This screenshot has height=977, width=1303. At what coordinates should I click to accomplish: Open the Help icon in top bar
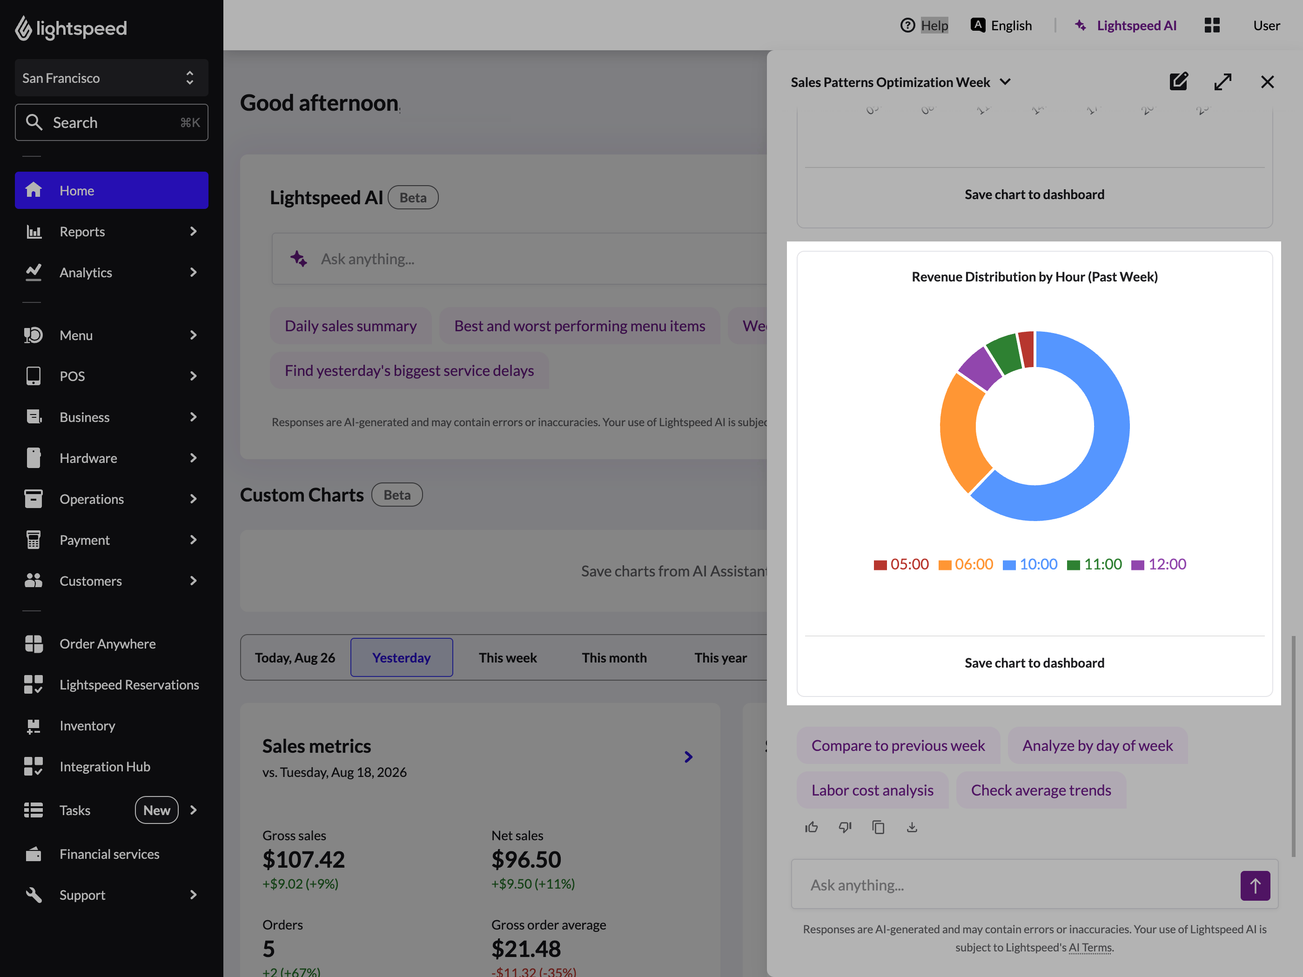point(907,25)
